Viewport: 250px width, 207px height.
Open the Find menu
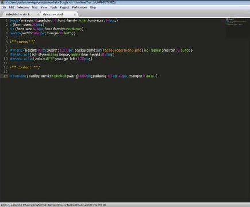pos(34,7)
